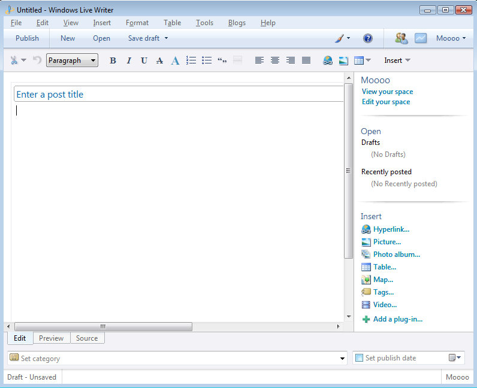The width and height of the screenshot is (477, 388).
Task: Apply block quote formatting
Action: click(222, 60)
